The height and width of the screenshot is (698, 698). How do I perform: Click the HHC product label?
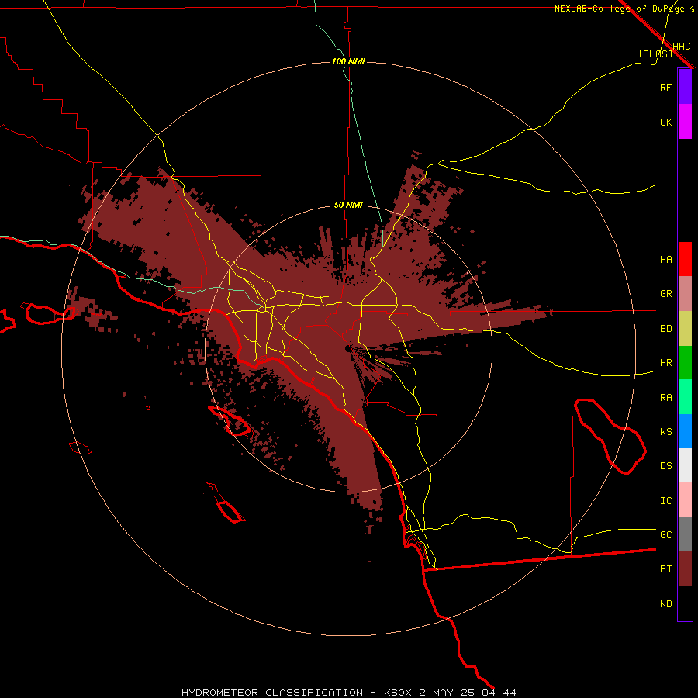(x=681, y=47)
